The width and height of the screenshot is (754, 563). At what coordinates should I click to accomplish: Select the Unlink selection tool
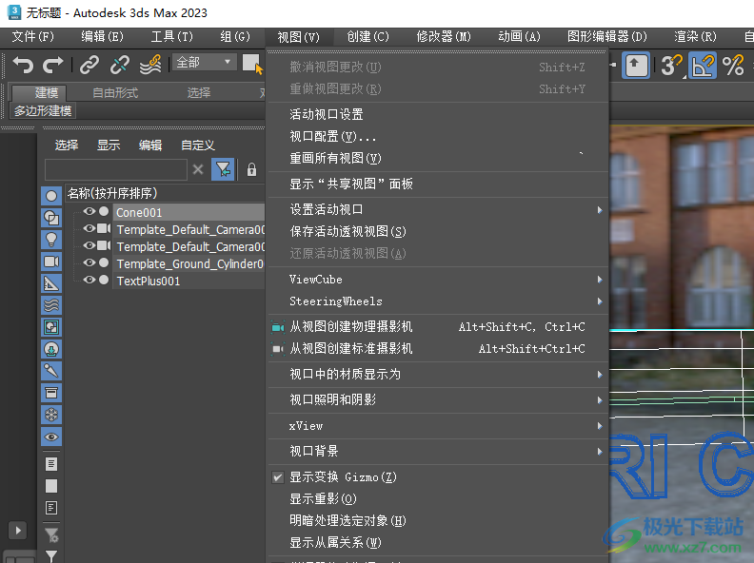tap(120, 65)
